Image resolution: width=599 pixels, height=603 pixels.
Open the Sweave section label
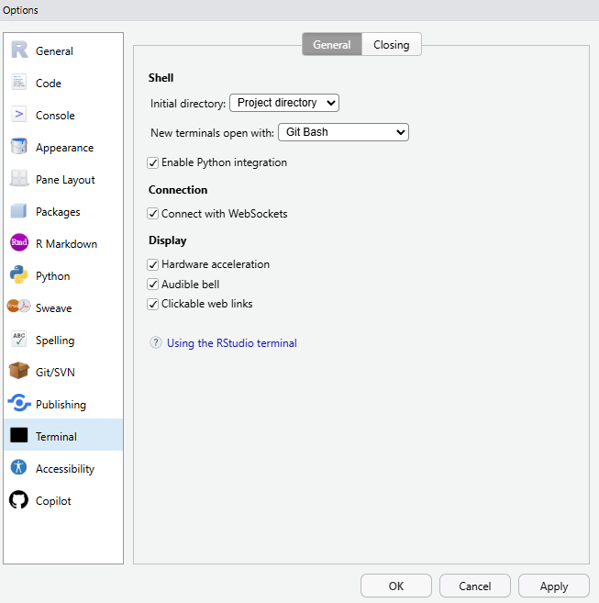tap(54, 308)
